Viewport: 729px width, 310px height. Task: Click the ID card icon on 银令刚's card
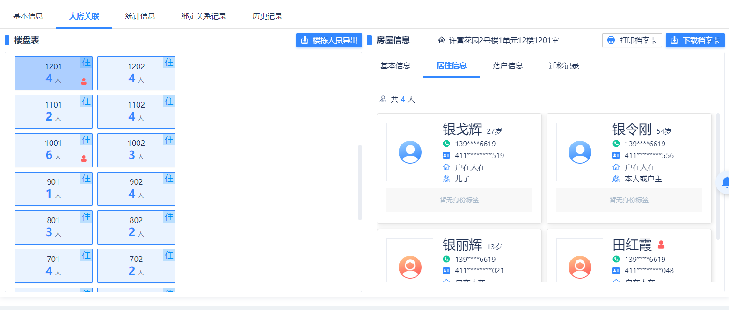[616, 155]
